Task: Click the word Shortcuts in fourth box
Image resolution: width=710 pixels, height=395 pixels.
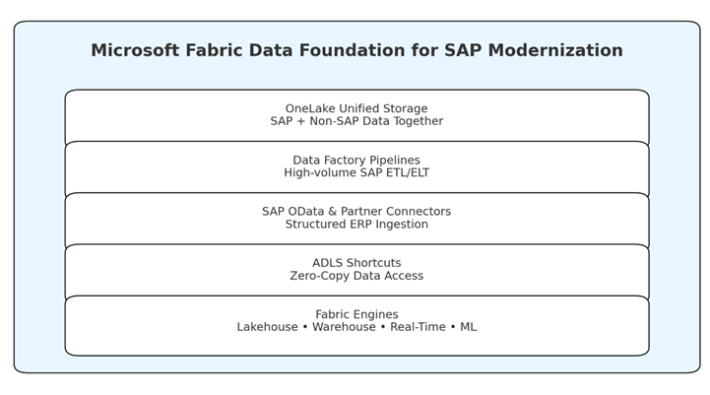Action: (x=373, y=263)
